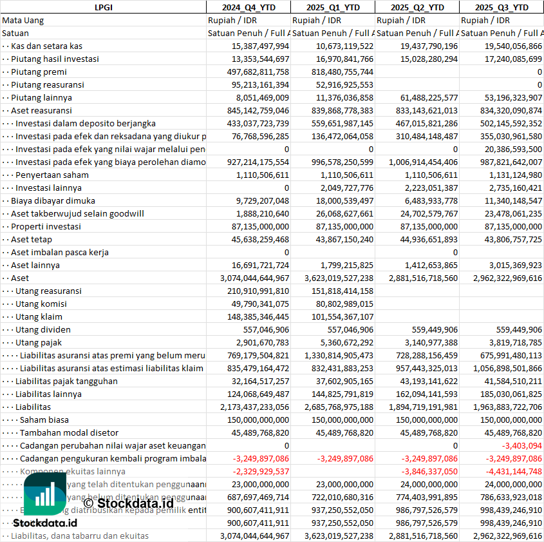This screenshot has width=544, height=542.
Task: Click Properti investasi value 87,135,000,000 under 2025_Q1_YTD
Action: pyautogui.click(x=344, y=226)
